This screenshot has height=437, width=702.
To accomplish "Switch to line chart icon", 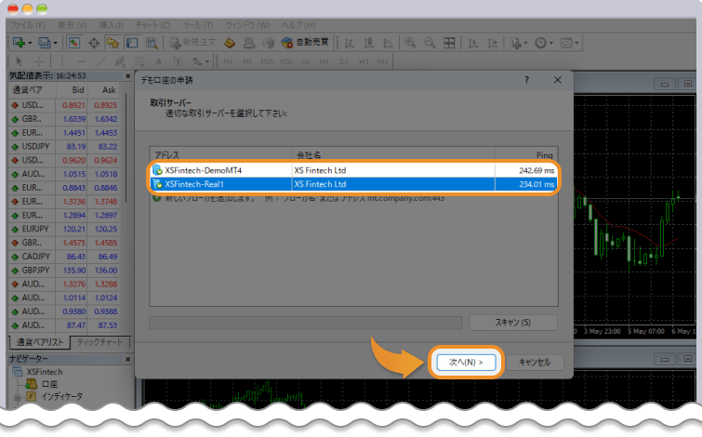I will (388, 43).
